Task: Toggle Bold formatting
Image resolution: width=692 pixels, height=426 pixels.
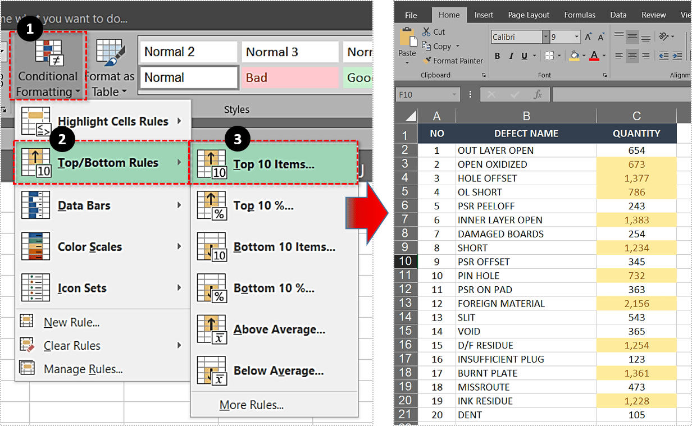Action: pos(497,56)
